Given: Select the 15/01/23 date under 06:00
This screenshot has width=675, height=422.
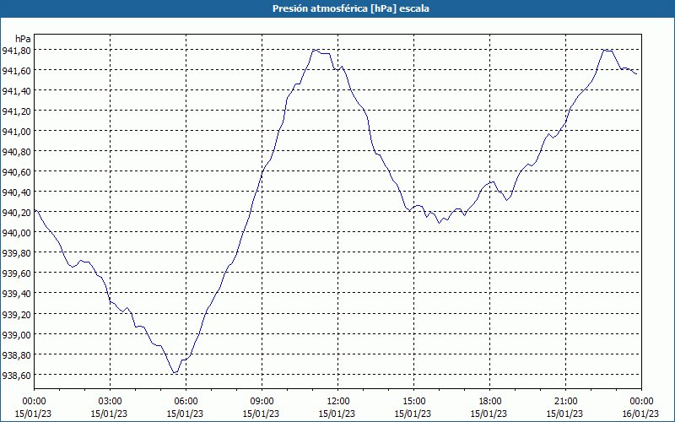Looking at the screenshot, I should point(185,414).
